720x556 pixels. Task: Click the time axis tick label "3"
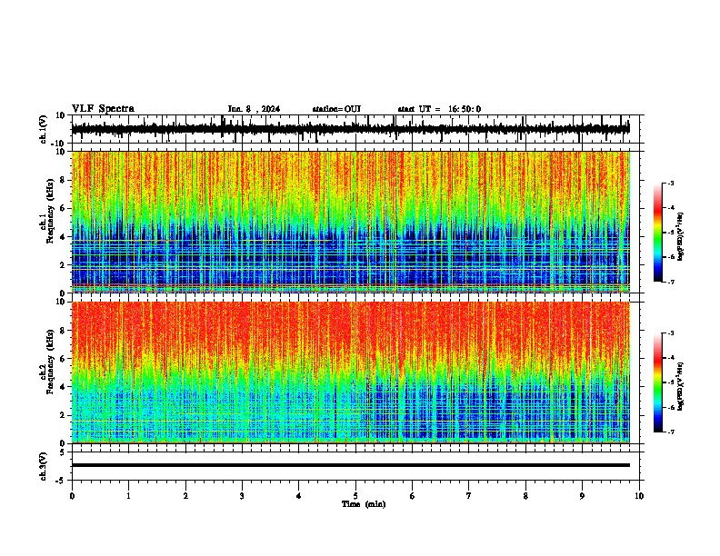242,496
